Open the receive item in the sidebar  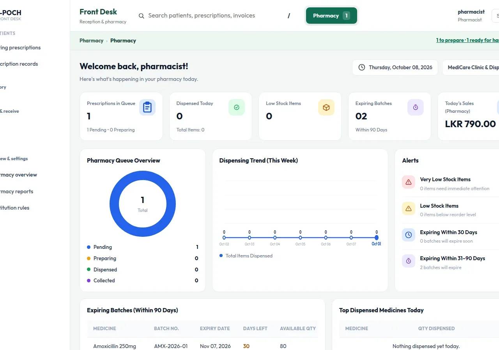click(x=10, y=111)
